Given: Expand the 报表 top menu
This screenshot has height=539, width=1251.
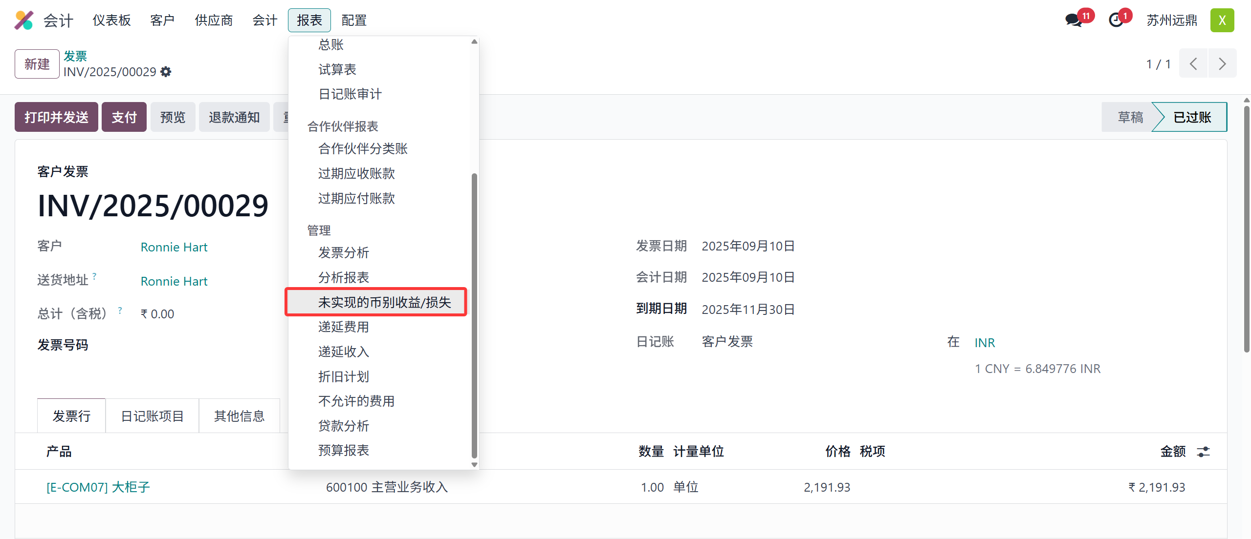Looking at the screenshot, I should tap(309, 21).
